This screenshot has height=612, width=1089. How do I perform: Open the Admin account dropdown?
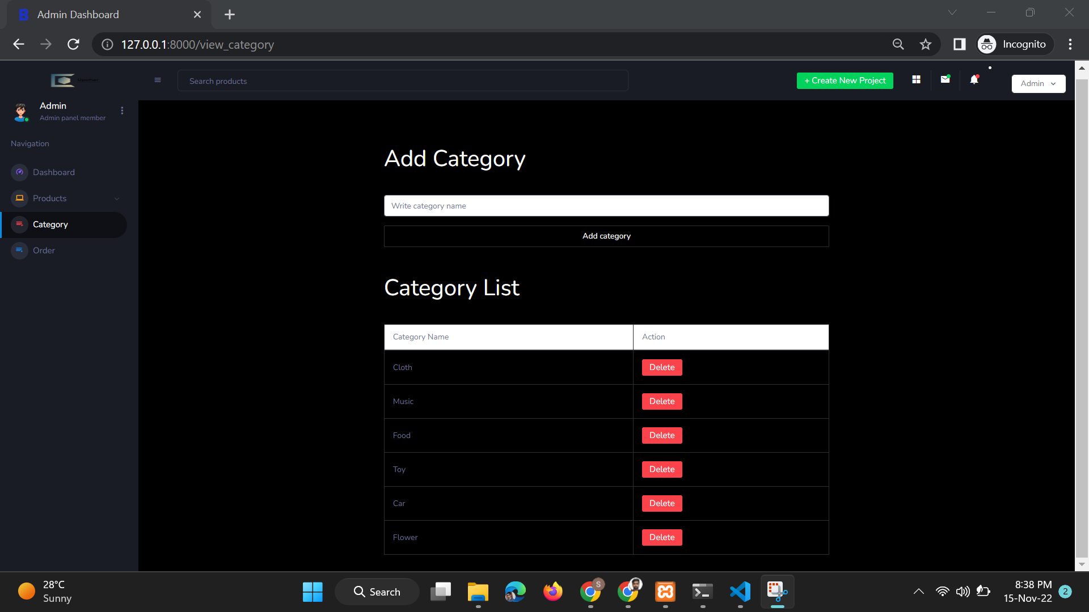1037,83
